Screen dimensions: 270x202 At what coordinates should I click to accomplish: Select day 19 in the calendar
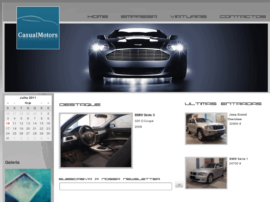(x=21, y=129)
